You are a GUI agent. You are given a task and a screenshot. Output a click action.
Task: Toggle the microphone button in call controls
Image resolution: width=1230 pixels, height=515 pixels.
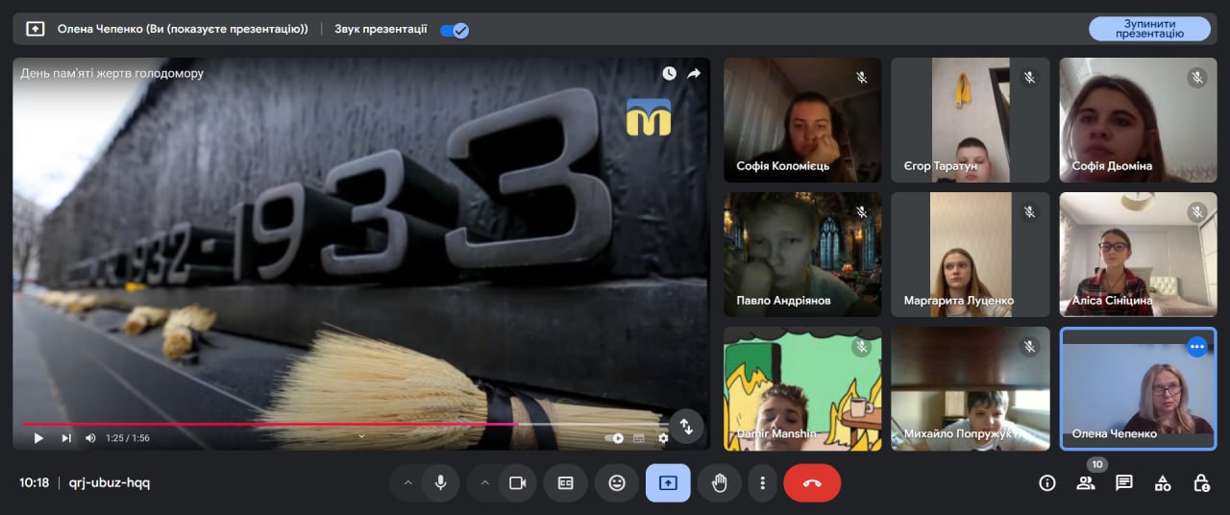click(441, 483)
